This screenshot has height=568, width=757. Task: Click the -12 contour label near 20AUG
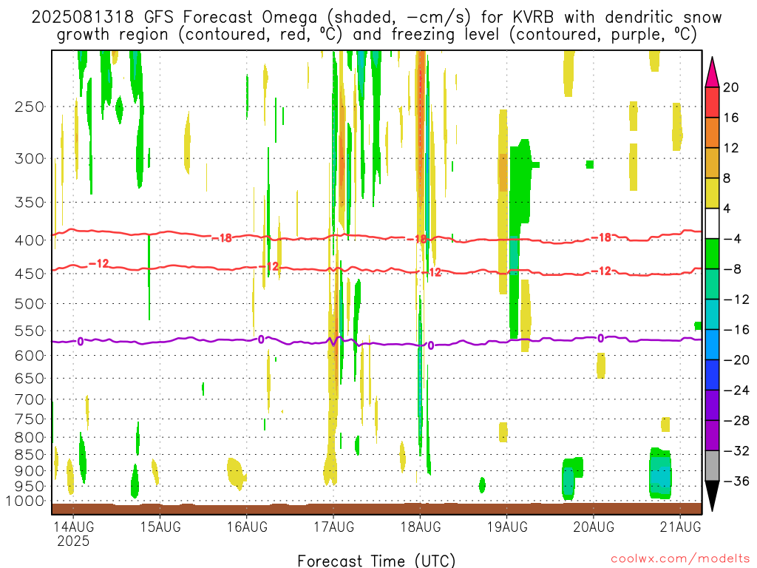(x=601, y=271)
